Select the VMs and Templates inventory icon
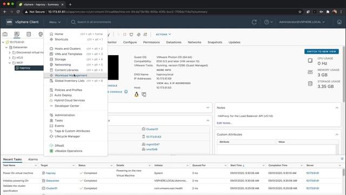Viewport: 346px width, 195px height. (x=17, y=34)
